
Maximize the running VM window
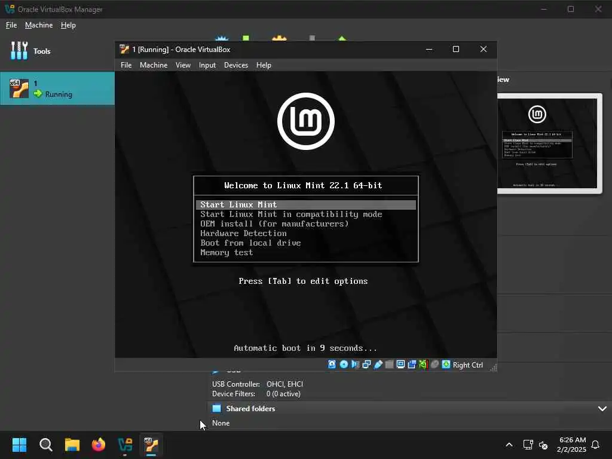(456, 49)
